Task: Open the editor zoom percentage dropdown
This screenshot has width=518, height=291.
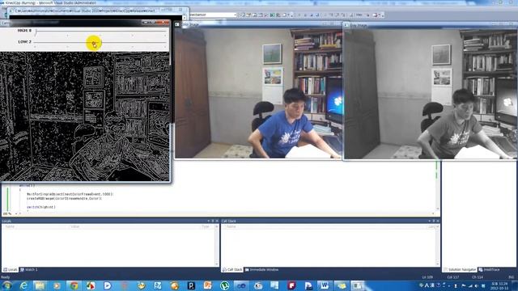Action: coord(16,213)
